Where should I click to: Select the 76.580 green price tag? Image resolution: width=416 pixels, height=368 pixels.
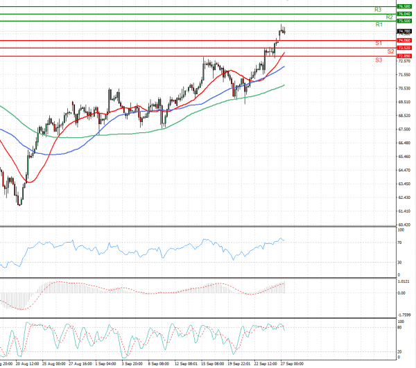404,6
